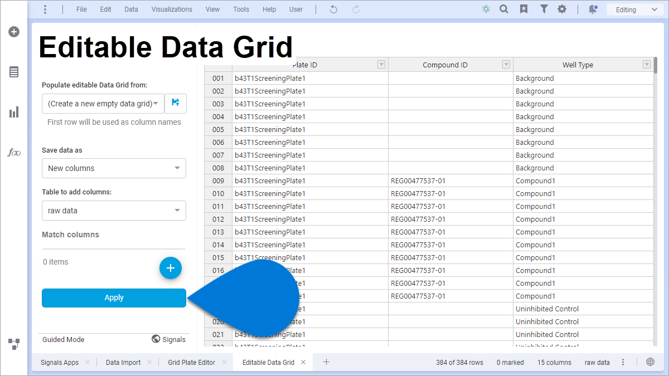Click the Apply button
The height and width of the screenshot is (376, 669).
tap(114, 298)
